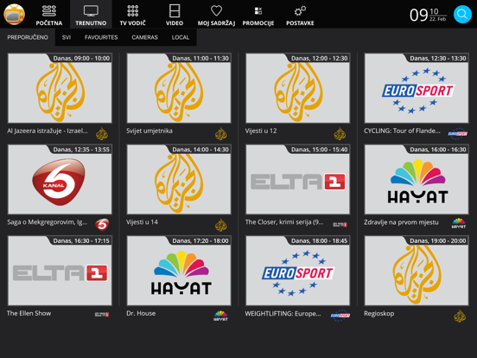
Task: Click small Al Jazeera icon beside Vijesti u 12
Action: click(340, 134)
